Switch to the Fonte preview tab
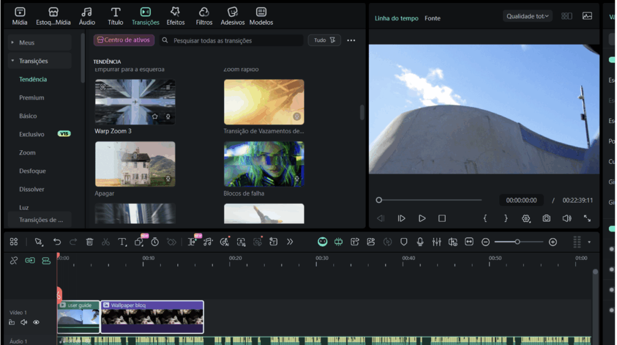The width and height of the screenshot is (617, 345). tap(432, 18)
